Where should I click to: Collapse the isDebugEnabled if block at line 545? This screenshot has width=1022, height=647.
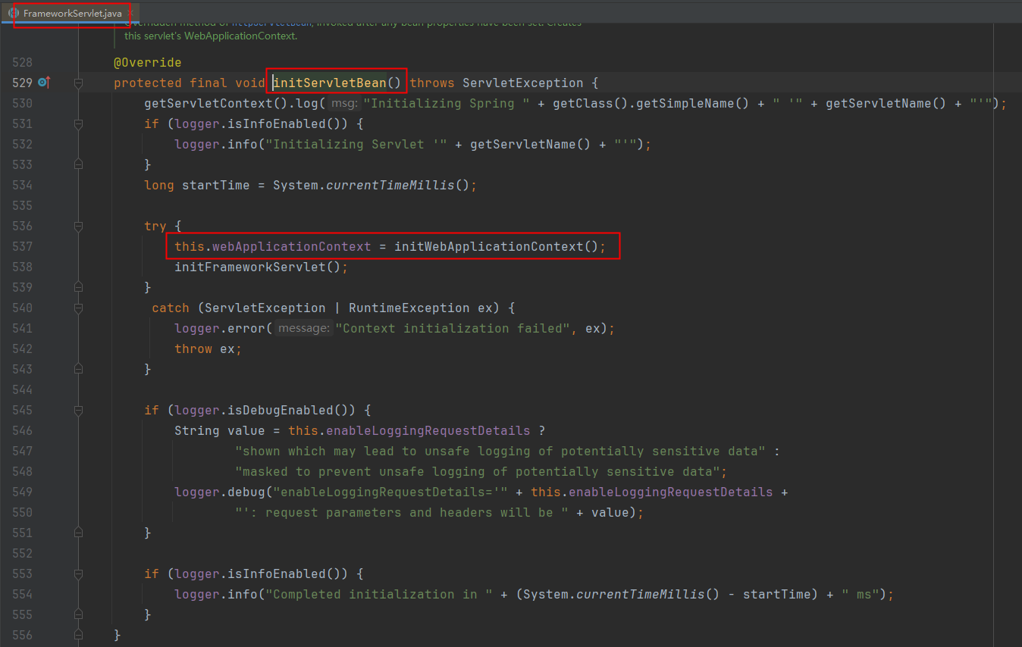pyautogui.click(x=78, y=410)
